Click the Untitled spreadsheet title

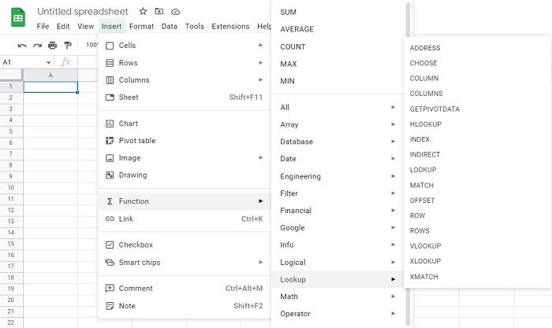83,12
